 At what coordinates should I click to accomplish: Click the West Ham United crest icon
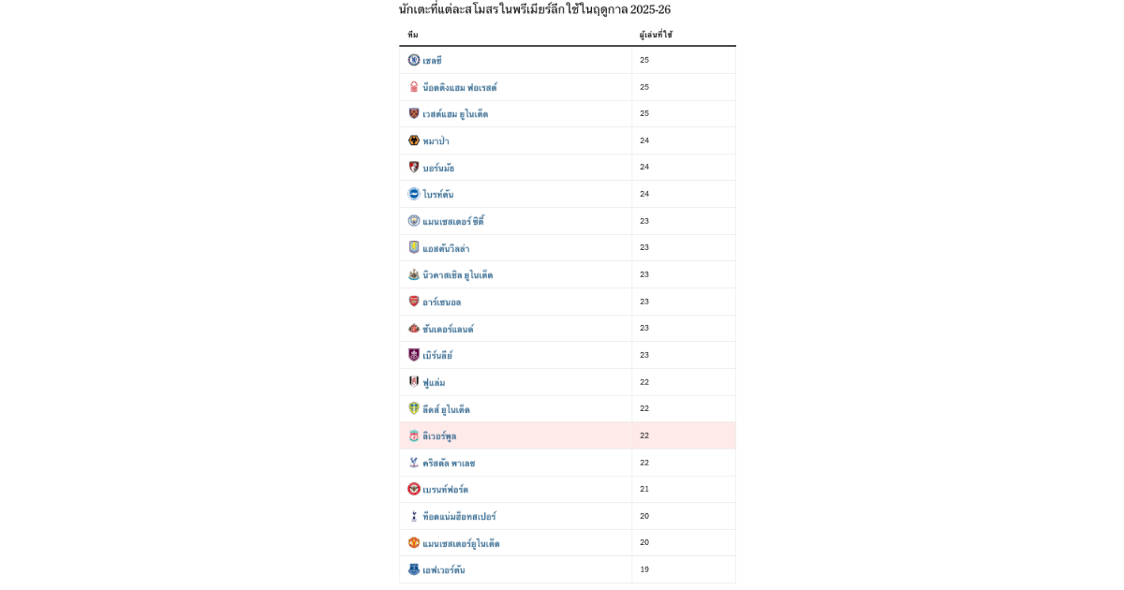click(414, 113)
